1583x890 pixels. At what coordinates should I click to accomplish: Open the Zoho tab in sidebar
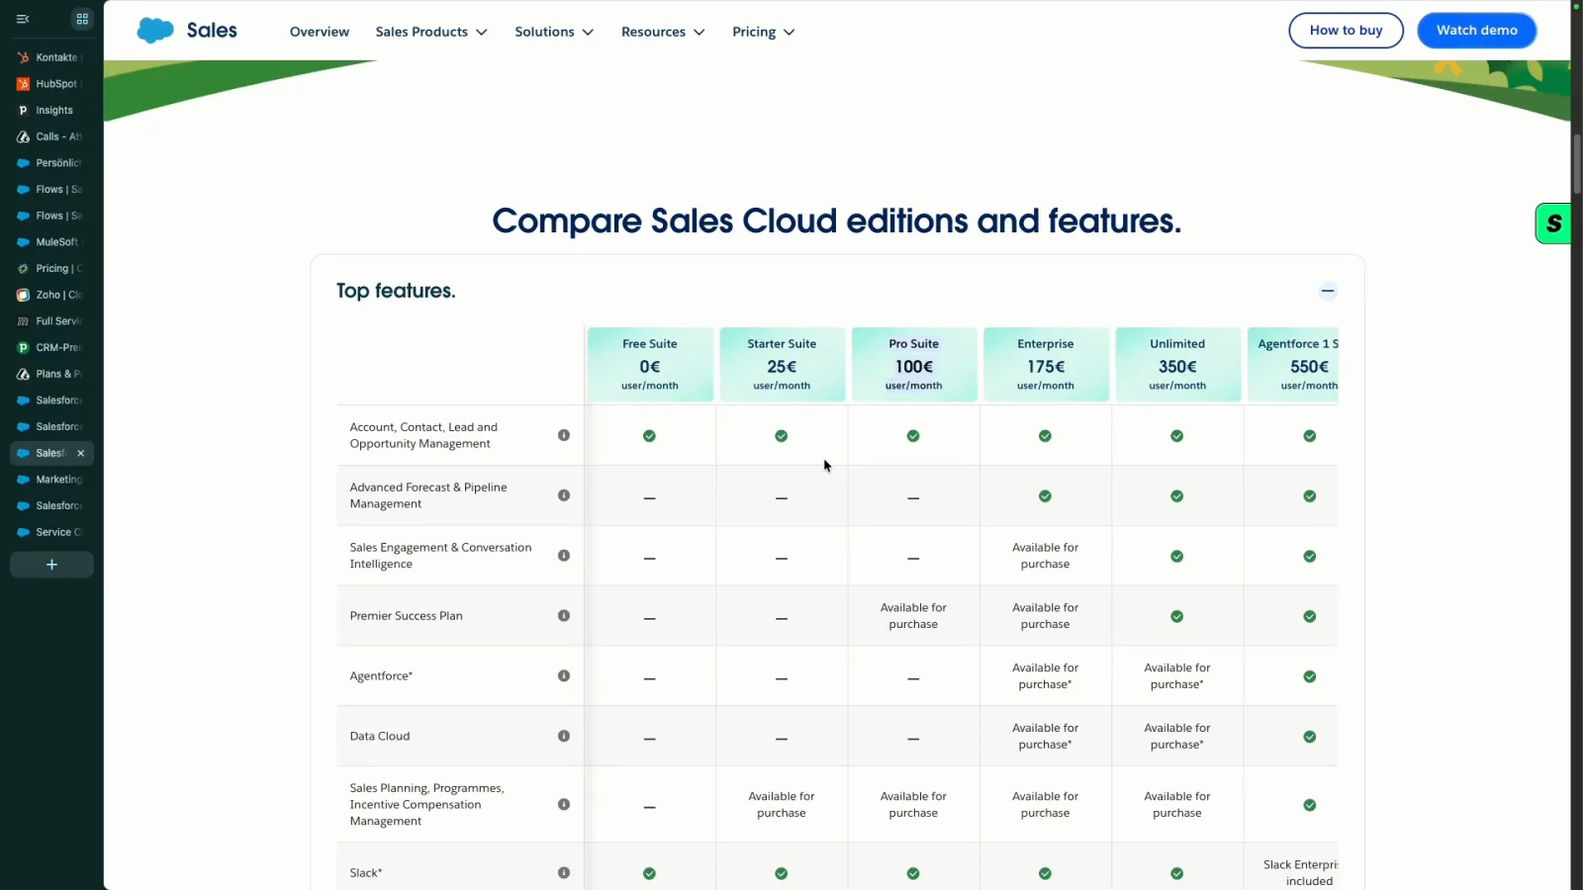(51, 295)
